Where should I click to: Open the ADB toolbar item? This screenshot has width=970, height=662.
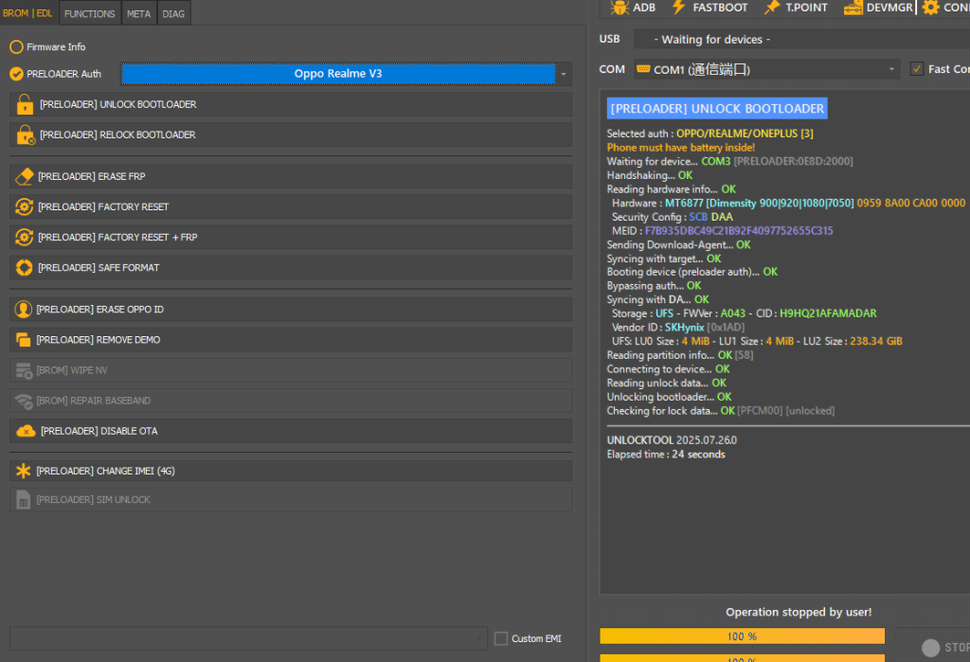[x=633, y=8]
